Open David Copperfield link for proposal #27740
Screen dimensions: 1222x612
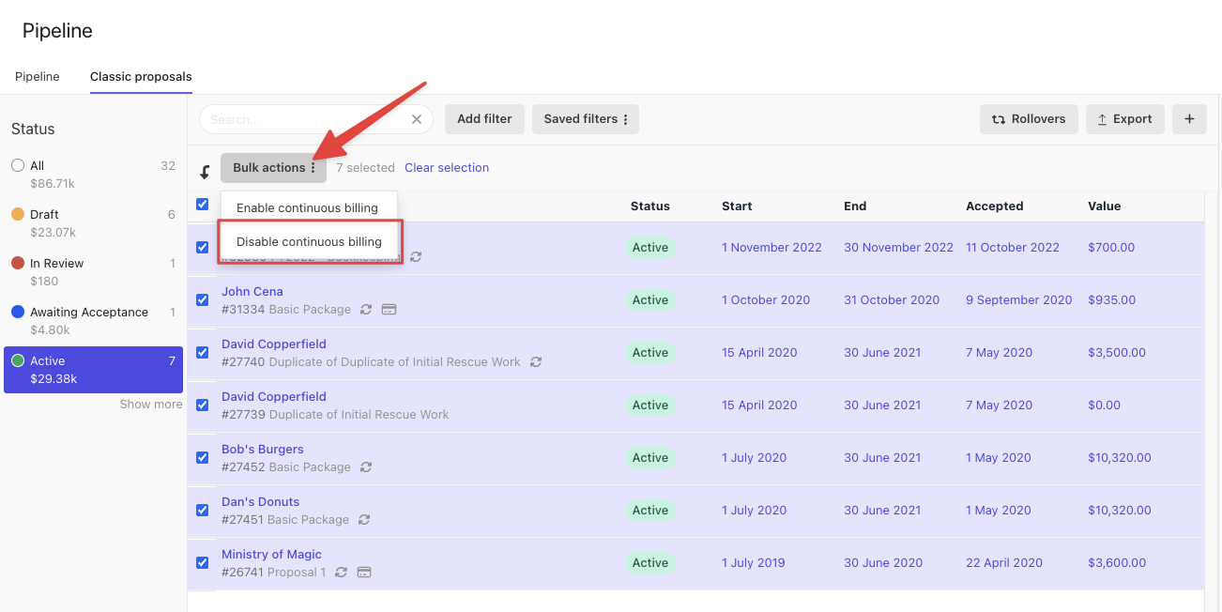point(274,344)
